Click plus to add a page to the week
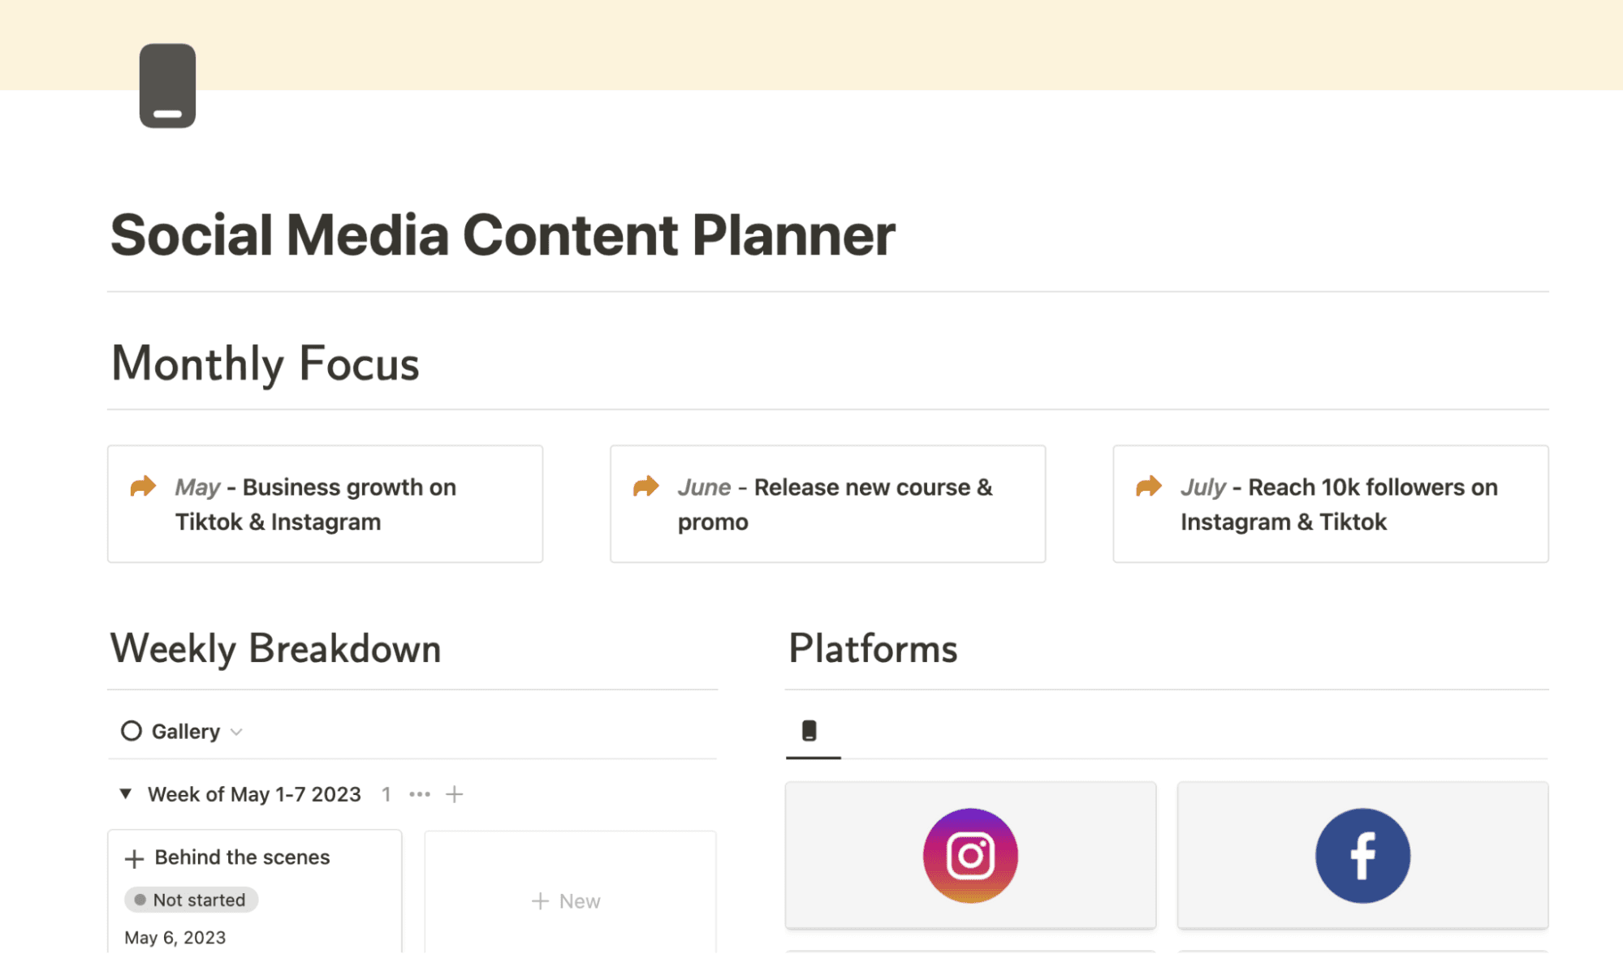This screenshot has height=954, width=1623. [454, 793]
